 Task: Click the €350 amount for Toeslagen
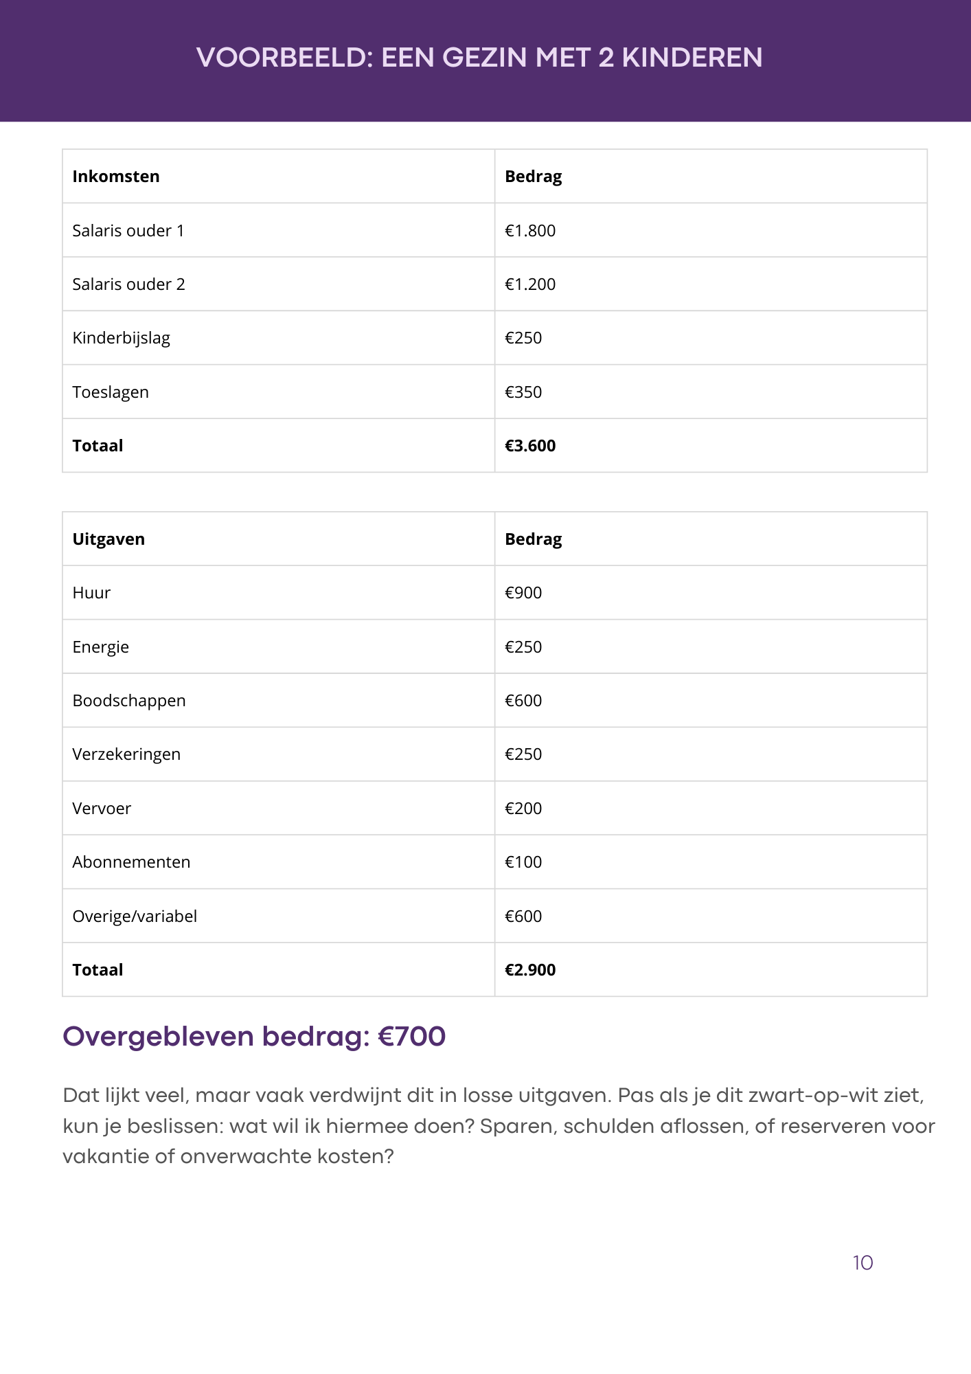[523, 392]
